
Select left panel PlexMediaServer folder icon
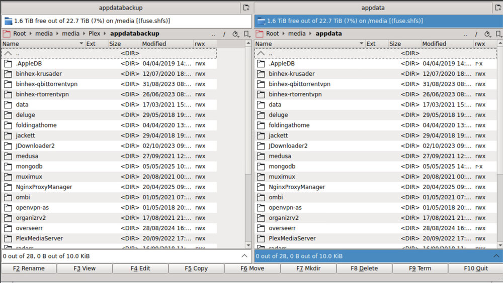(8, 238)
